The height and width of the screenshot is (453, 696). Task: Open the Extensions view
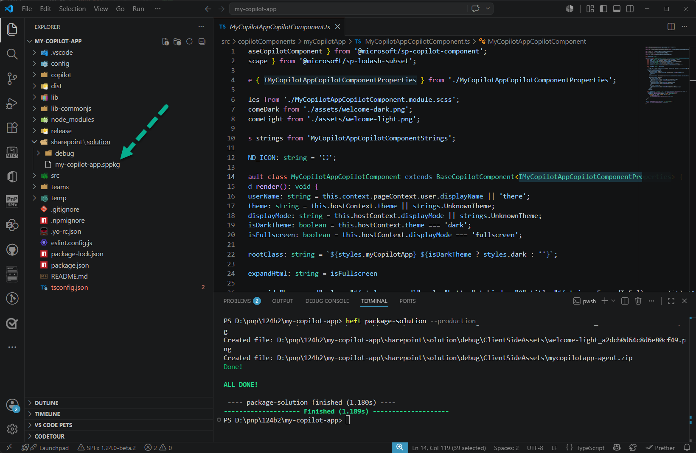(12, 128)
